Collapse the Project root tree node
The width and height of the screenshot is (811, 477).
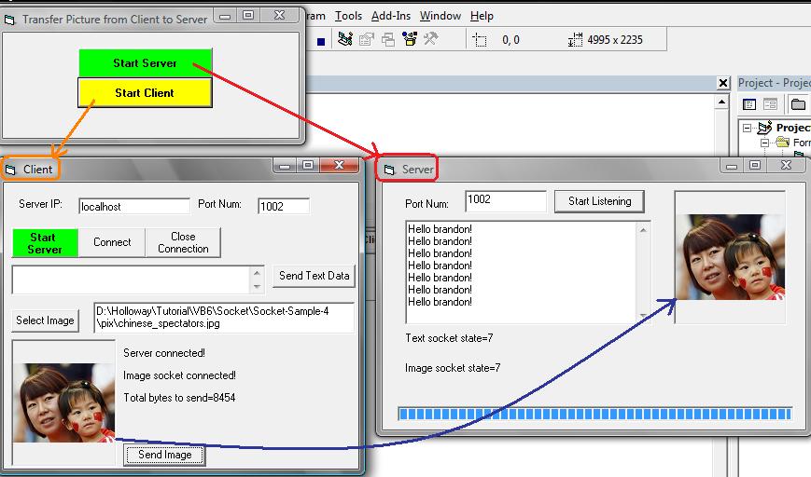[748, 128]
